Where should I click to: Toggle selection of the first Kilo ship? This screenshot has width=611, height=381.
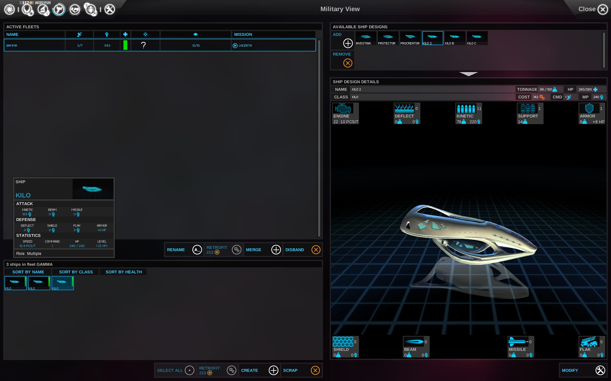point(15,283)
